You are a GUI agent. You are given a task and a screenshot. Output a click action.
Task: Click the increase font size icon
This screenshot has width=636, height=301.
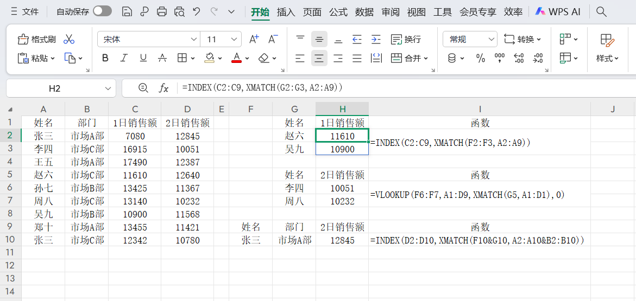[254, 39]
